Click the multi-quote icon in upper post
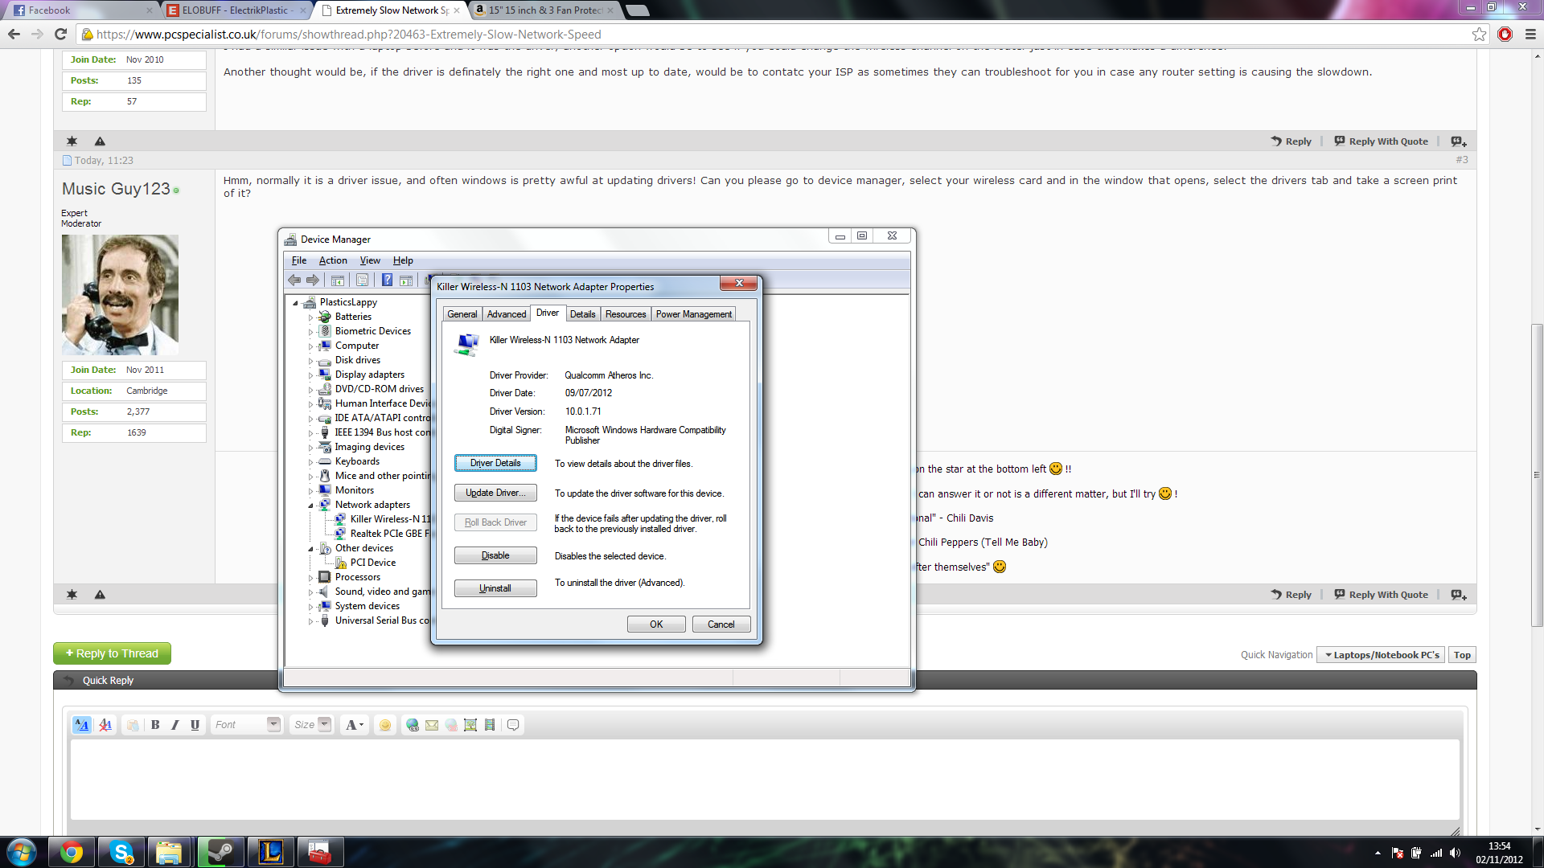 coord(1459,141)
